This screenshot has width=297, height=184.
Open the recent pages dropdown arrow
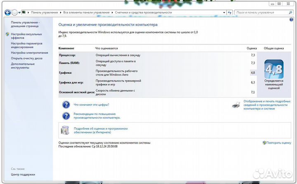click(19, 13)
